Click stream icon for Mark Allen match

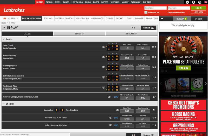118,110
